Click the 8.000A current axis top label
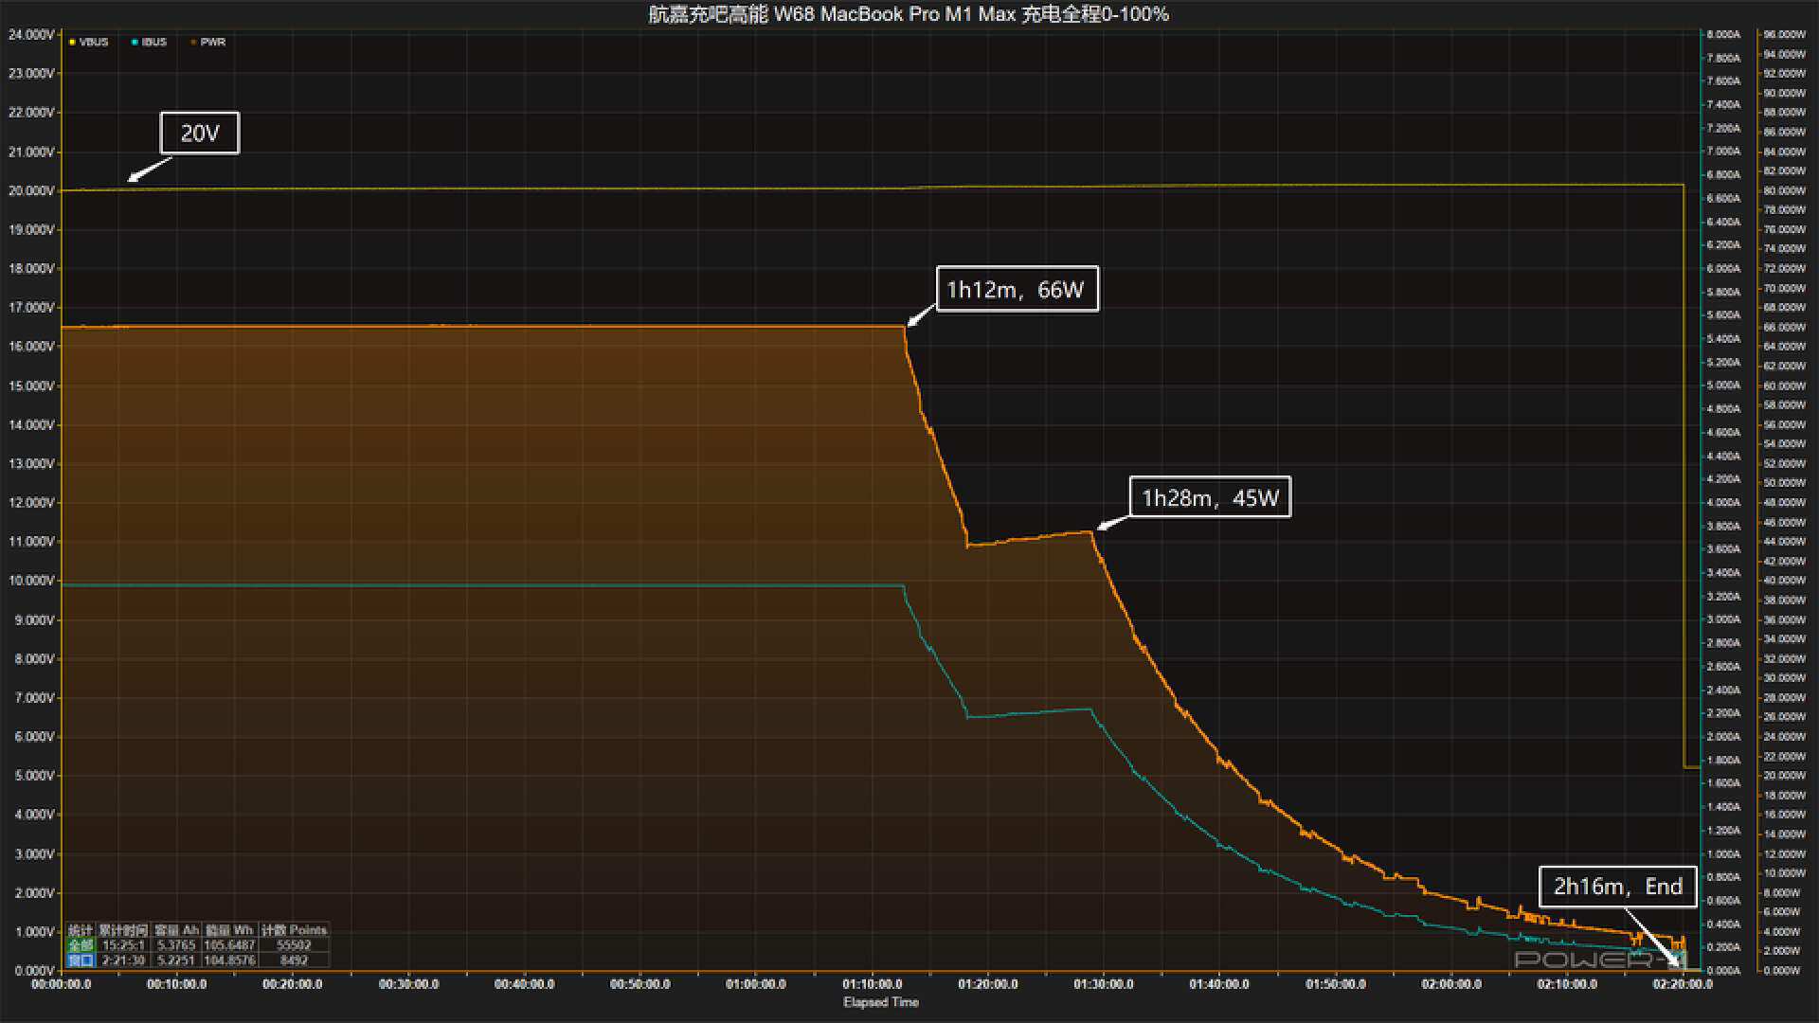The width and height of the screenshot is (1819, 1023). (x=1723, y=34)
